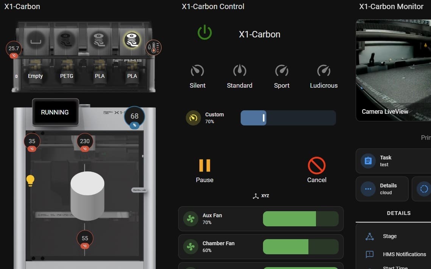Screen dimensions: 431x269
Task: Adjust the Custom 70% speed slider
Action: pos(288,118)
